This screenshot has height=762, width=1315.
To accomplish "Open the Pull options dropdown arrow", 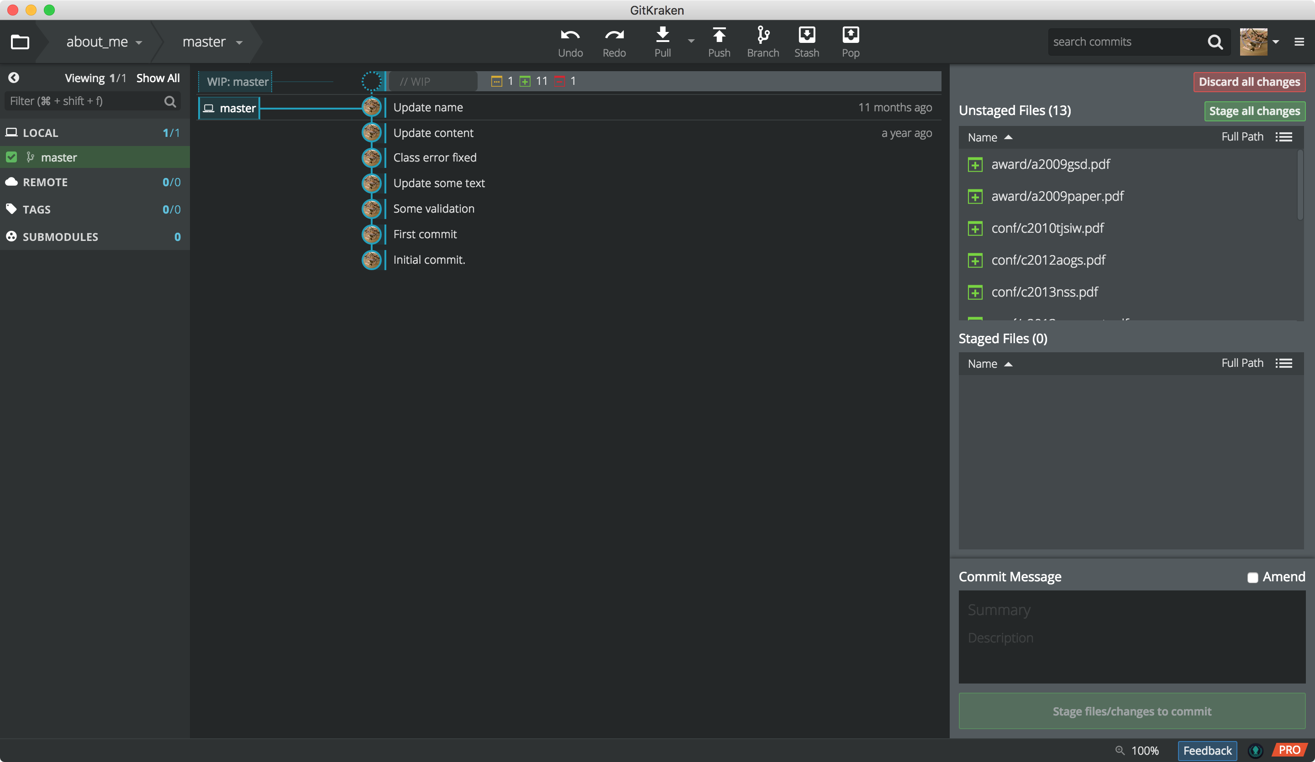I will (x=691, y=41).
